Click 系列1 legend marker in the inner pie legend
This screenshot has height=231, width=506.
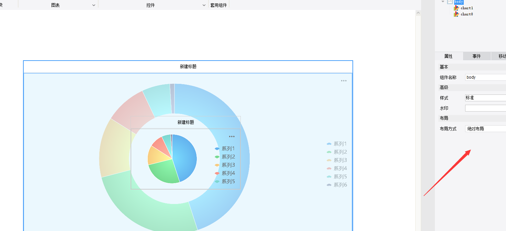pyautogui.click(x=217, y=149)
